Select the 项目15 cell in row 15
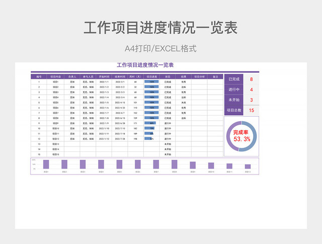 (x=55, y=154)
